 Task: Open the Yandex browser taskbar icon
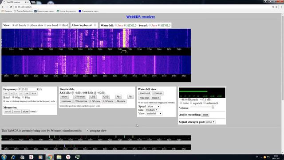click(x=68, y=157)
